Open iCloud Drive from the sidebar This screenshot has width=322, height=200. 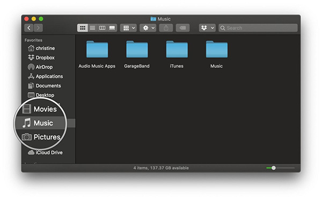pyautogui.click(x=48, y=152)
